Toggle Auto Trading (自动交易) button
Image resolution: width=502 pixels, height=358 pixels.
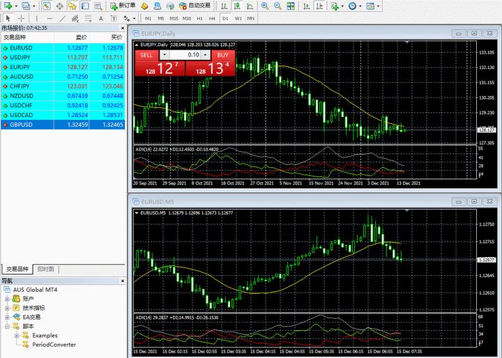[195, 6]
